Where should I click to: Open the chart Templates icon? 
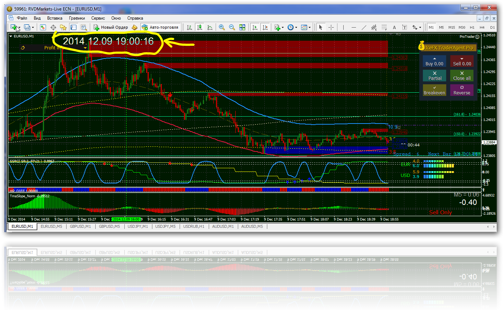click(x=304, y=27)
